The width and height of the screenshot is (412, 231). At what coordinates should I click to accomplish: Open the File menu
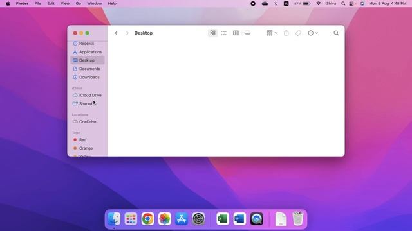click(38, 4)
